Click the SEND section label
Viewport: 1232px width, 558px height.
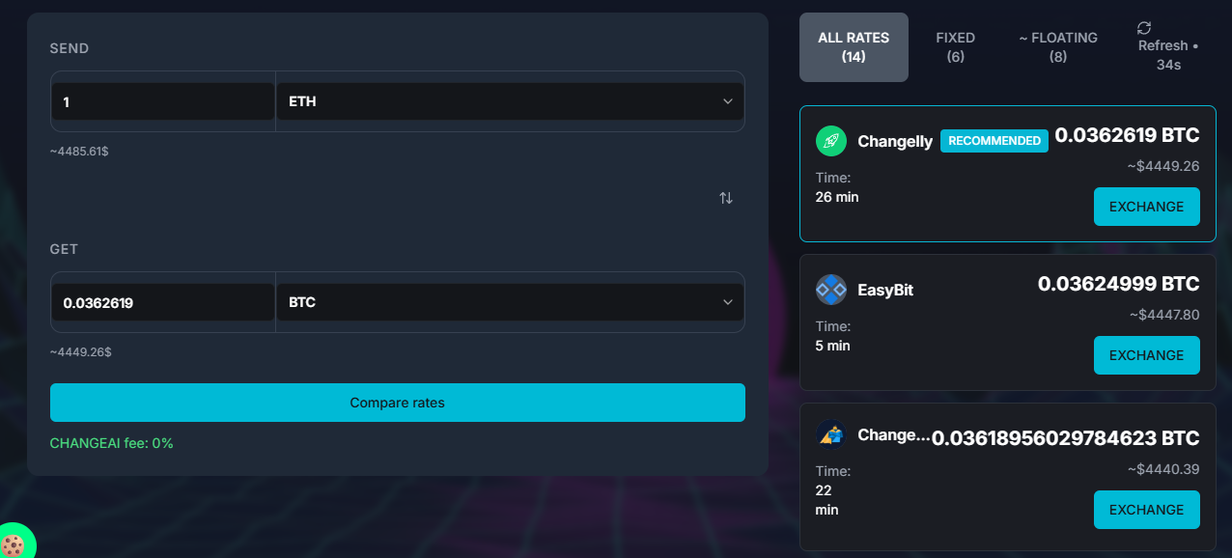pos(70,48)
